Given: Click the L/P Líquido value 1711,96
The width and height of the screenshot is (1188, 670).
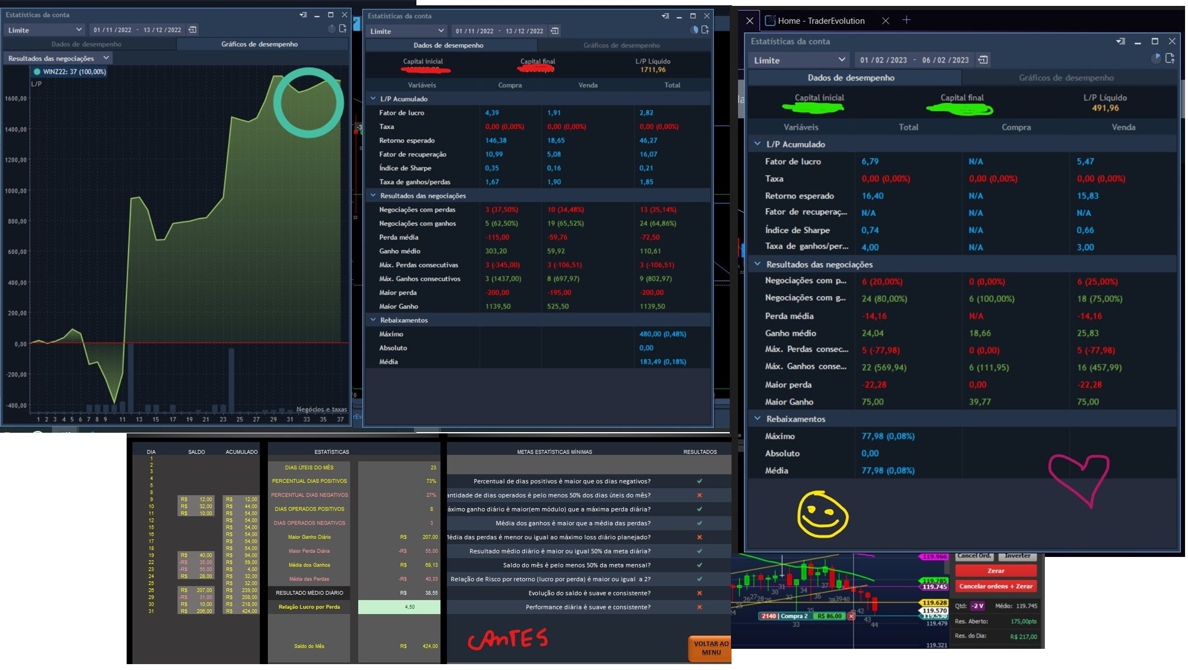Looking at the screenshot, I should [653, 69].
